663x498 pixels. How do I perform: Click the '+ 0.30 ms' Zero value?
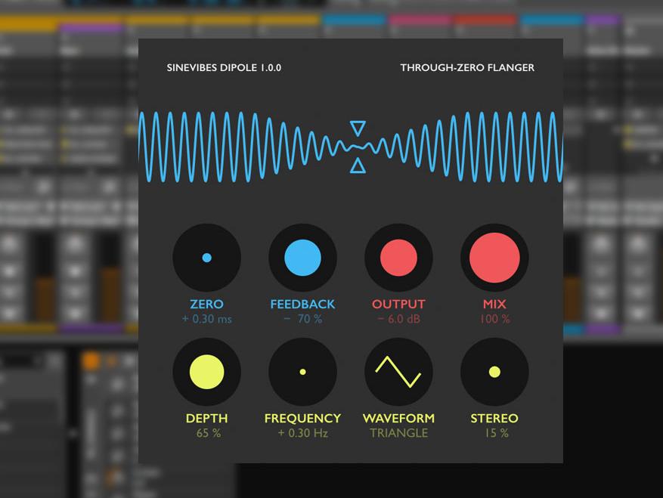pyautogui.click(x=207, y=319)
